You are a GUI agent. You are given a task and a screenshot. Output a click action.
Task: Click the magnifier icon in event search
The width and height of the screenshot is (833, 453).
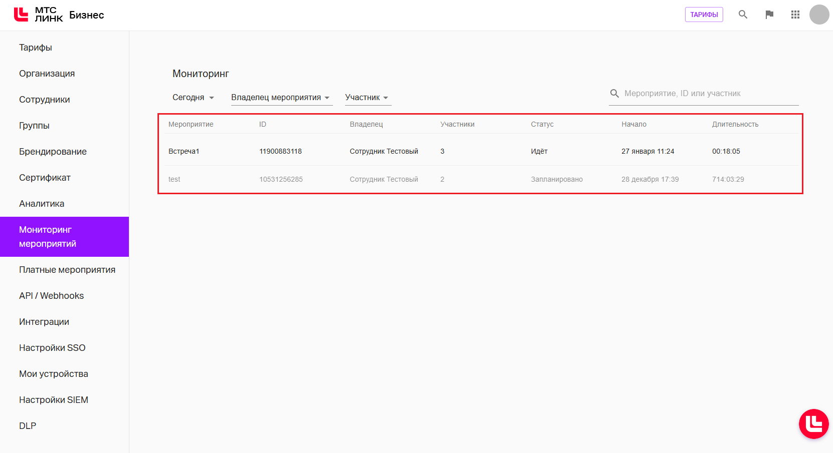pyautogui.click(x=614, y=94)
